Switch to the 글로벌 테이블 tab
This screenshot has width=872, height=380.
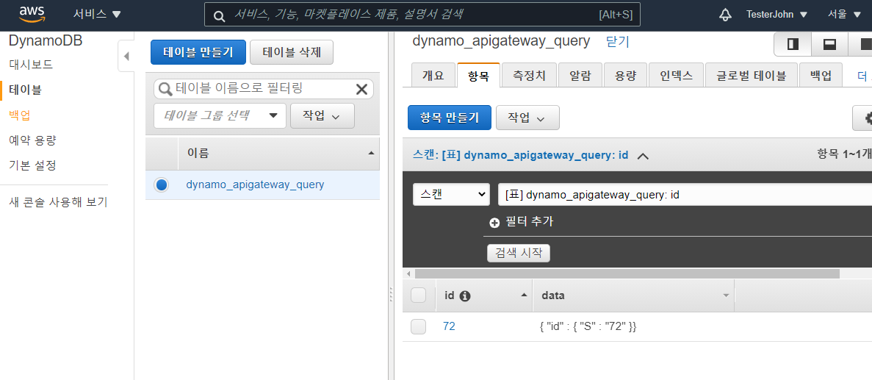(751, 76)
